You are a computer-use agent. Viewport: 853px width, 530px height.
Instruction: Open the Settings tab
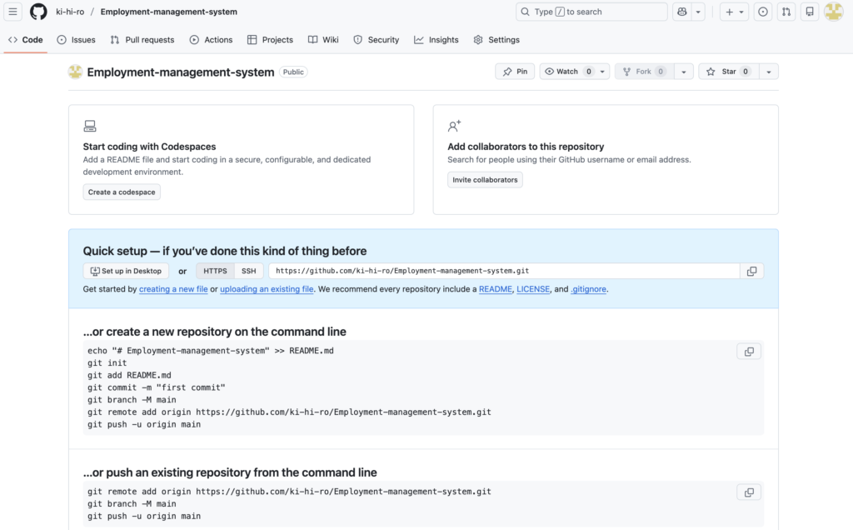click(x=496, y=39)
